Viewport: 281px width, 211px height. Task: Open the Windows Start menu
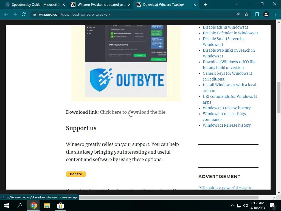pos(7,206)
